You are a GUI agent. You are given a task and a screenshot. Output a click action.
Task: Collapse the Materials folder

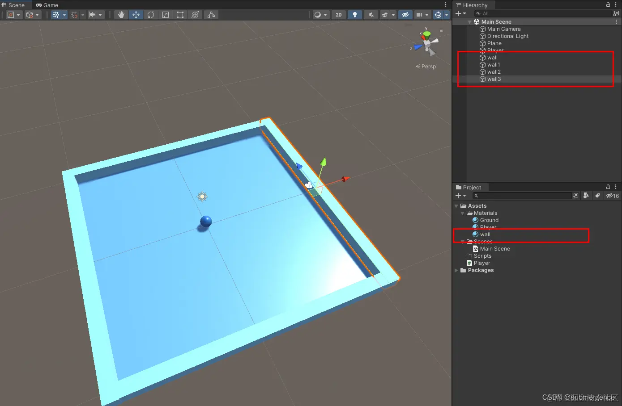point(463,213)
